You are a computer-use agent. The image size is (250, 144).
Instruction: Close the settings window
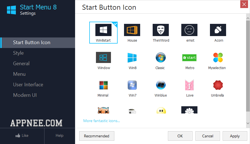pos(244,4)
